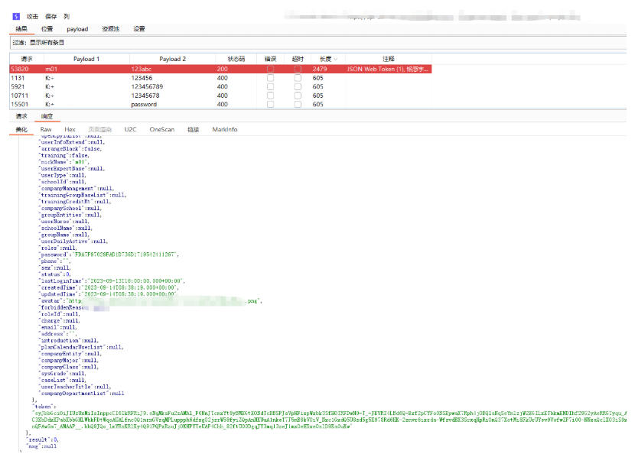Image resolution: width=635 pixels, height=454 pixels.
Task: Toggle 错误 checkbox in request 10711 row
Action: (x=271, y=96)
